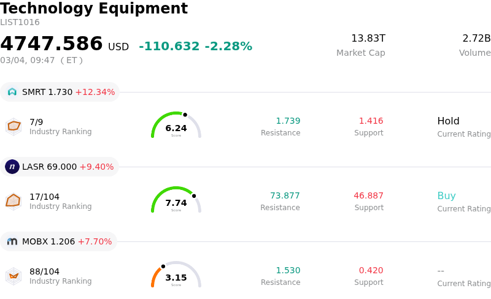The height and width of the screenshot is (299, 491).
Task: Open the 17/104 industry ranking radar icon
Action: pos(14,201)
